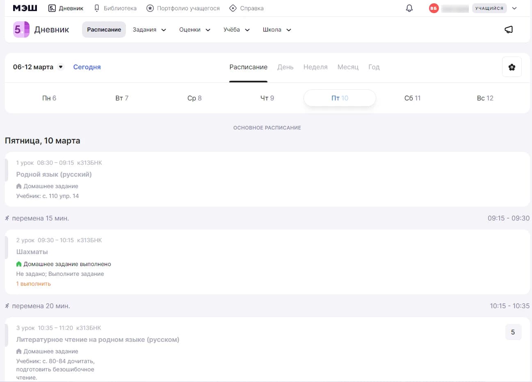Viewport: 532px width, 382px height.
Task: Expand the user account chevron
Action: (514, 8)
